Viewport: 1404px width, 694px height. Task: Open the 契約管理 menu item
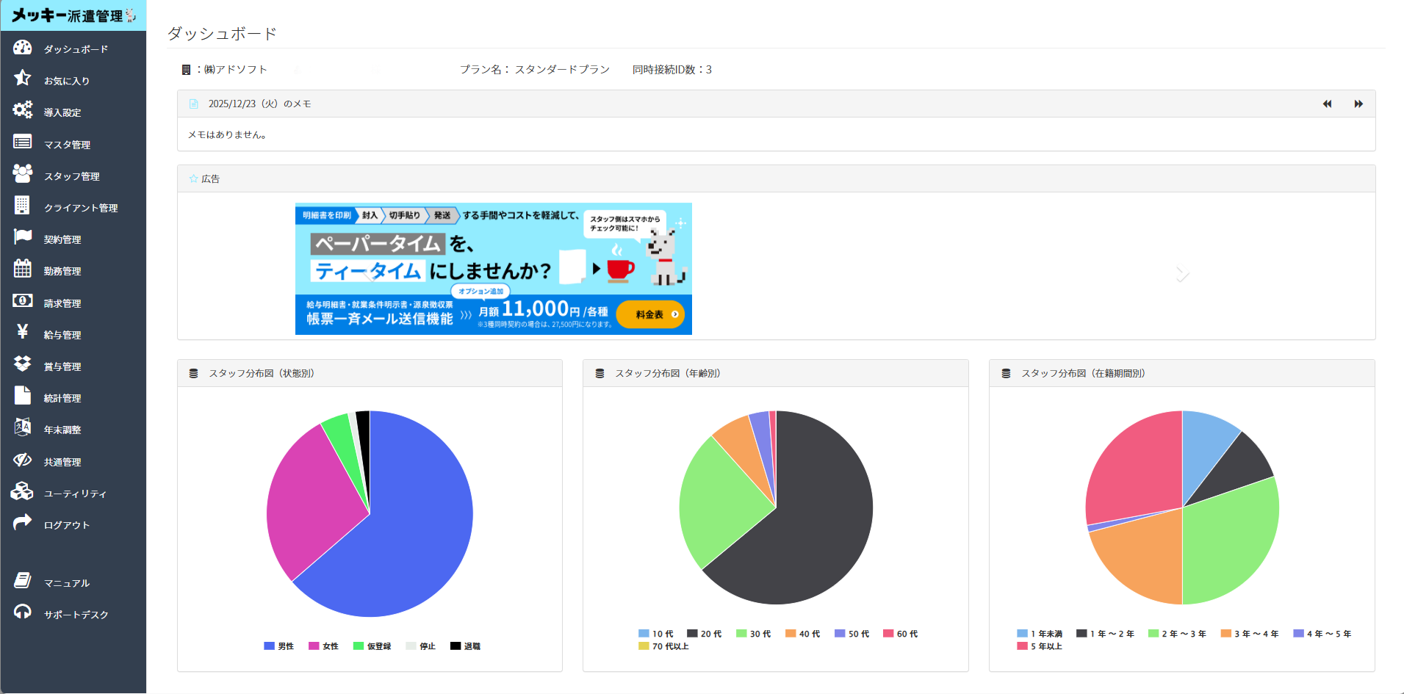pos(62,239)
